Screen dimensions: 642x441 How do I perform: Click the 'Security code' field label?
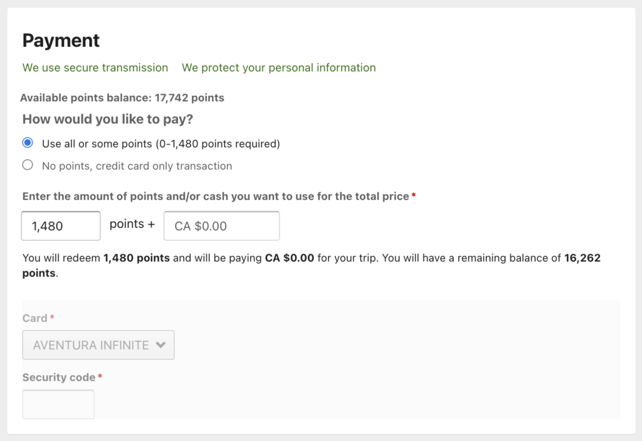pyautogui.click(x=59, y=377)
